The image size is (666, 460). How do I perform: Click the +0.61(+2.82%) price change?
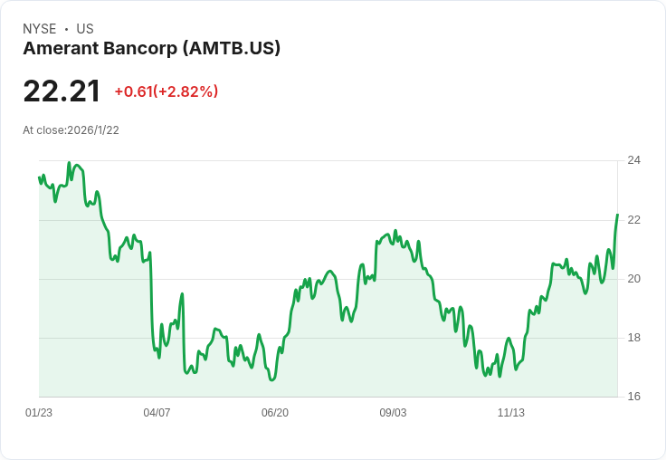(x=166, y=91)
